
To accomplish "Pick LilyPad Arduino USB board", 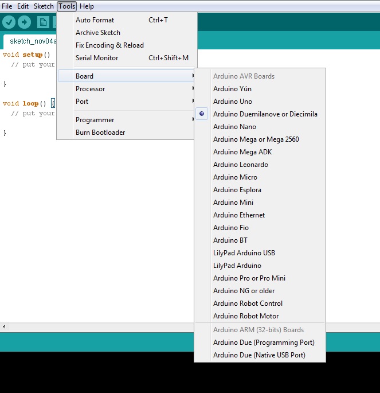I will [x=260, y=253].
